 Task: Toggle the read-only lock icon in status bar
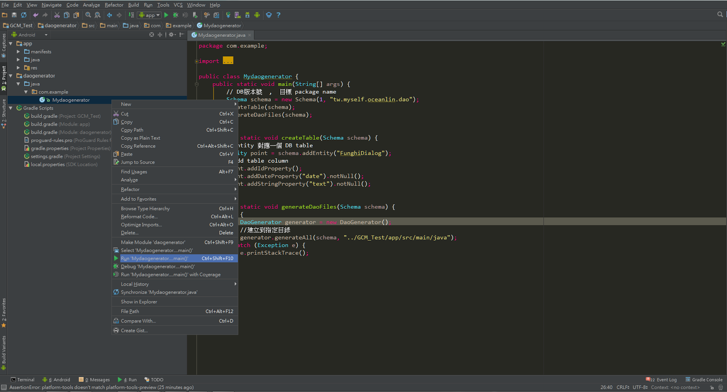pyautogui.click(x=712, y=387)
